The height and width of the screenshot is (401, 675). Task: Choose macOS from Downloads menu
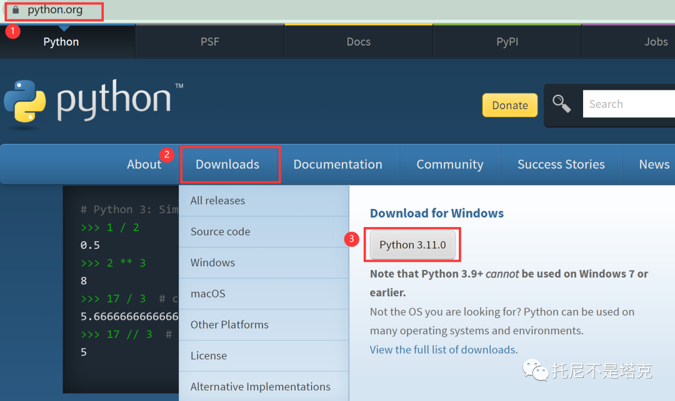(264, 294)
